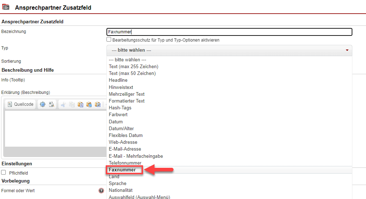This screenshot has height=199, width=366.
Task: Click the Vorbelegung section heading
Action: point(15,181)
